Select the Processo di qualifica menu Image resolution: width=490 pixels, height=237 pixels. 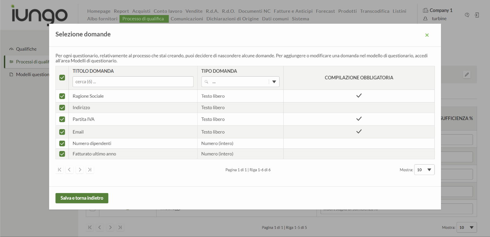click(144, 19)
